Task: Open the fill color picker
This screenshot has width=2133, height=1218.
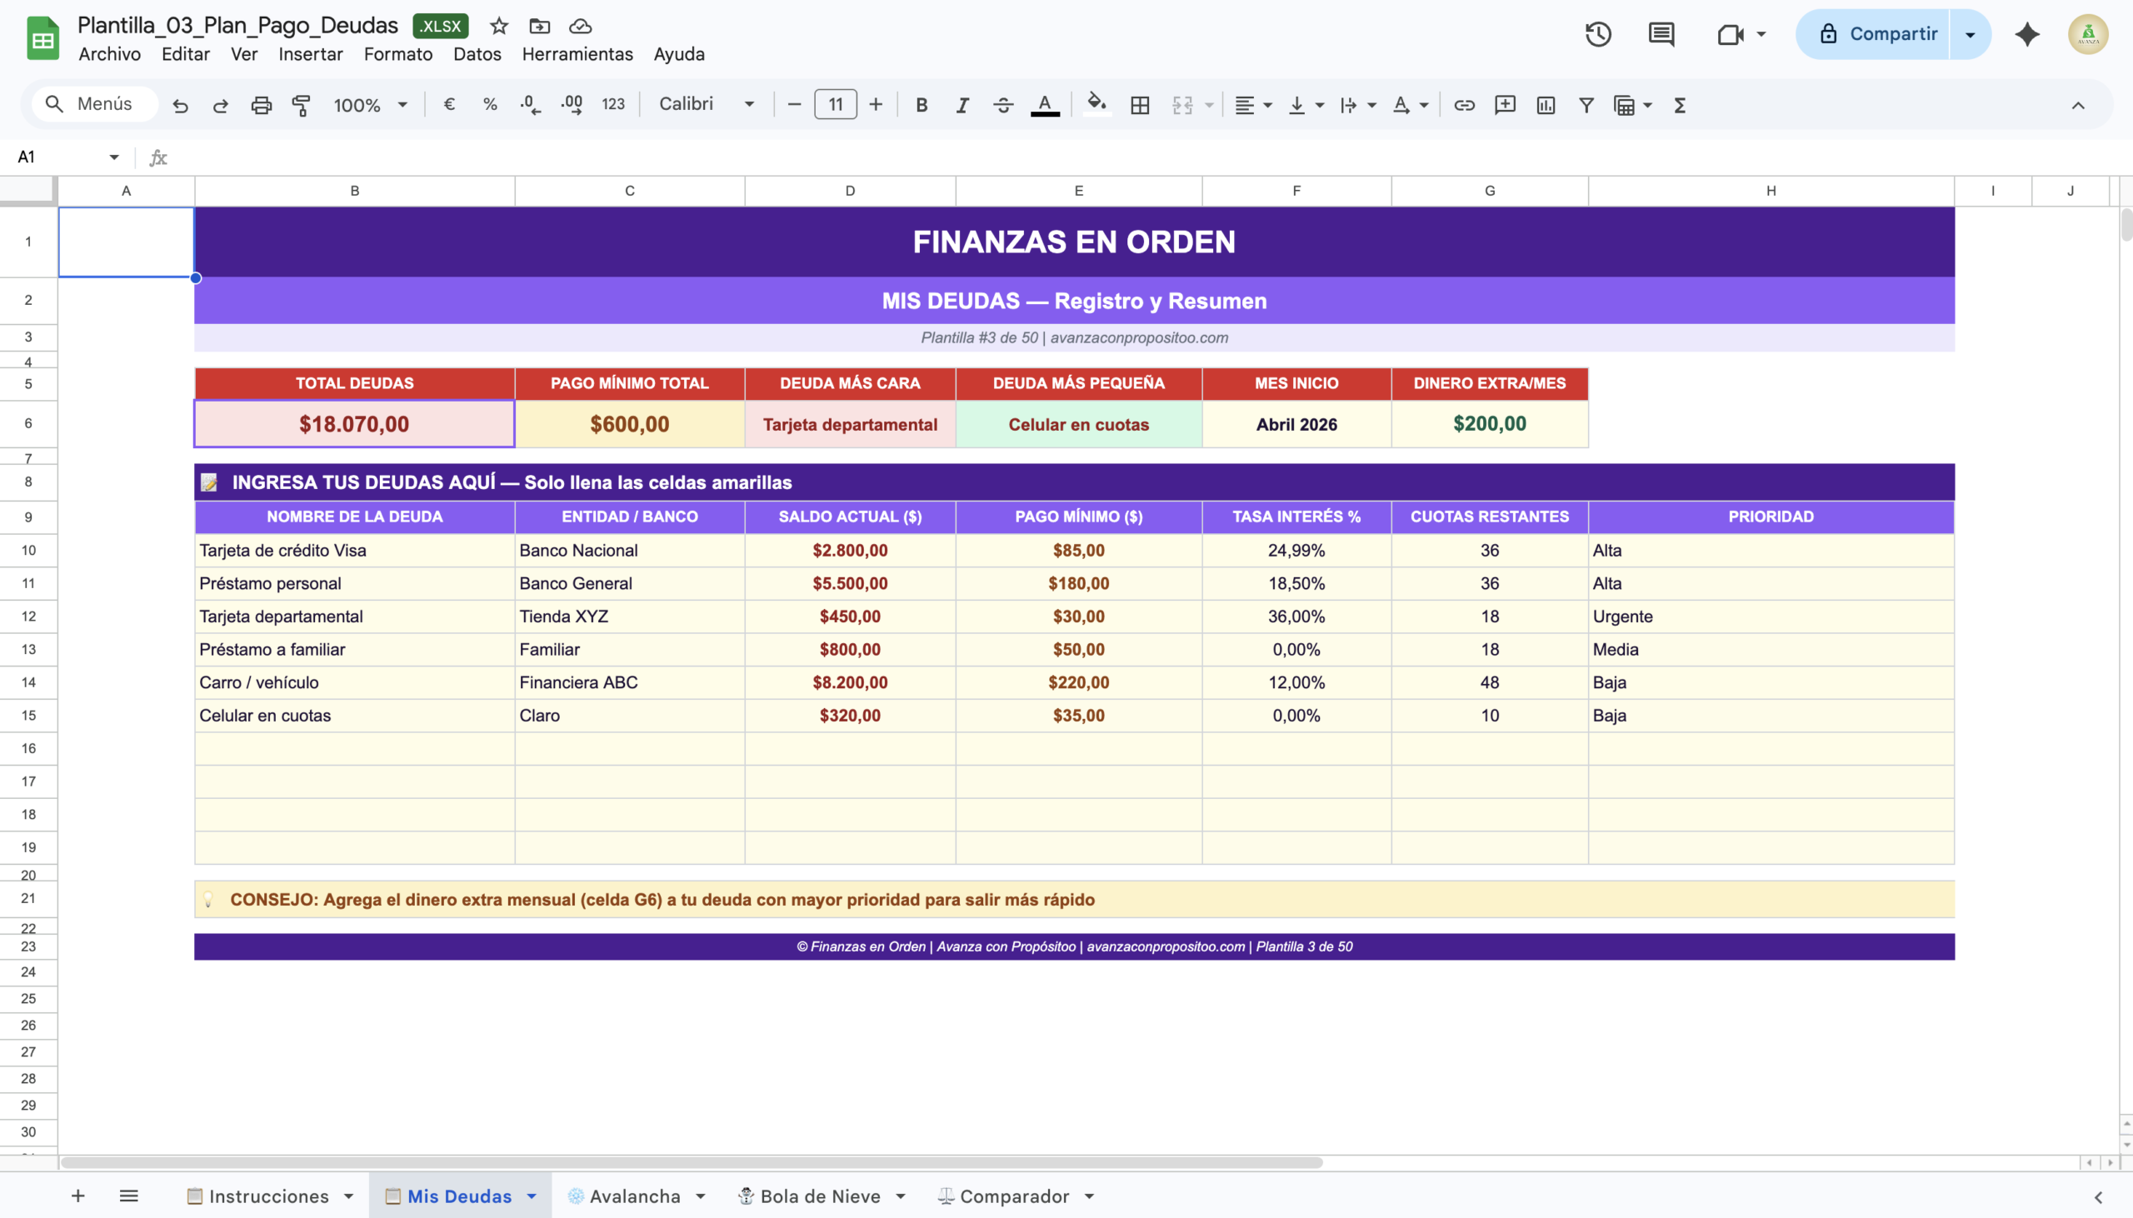Action: 1096,105
